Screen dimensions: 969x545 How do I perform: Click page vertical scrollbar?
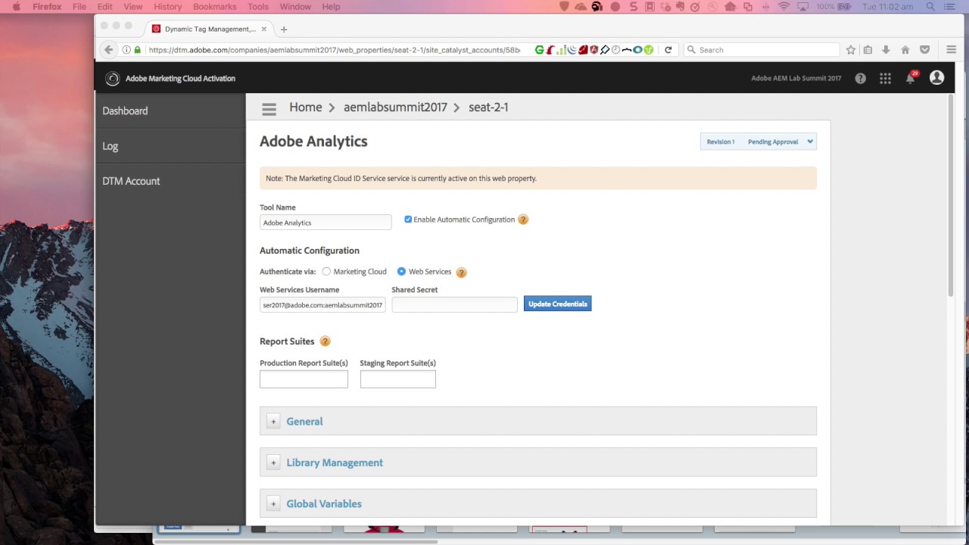pos(952,197)
